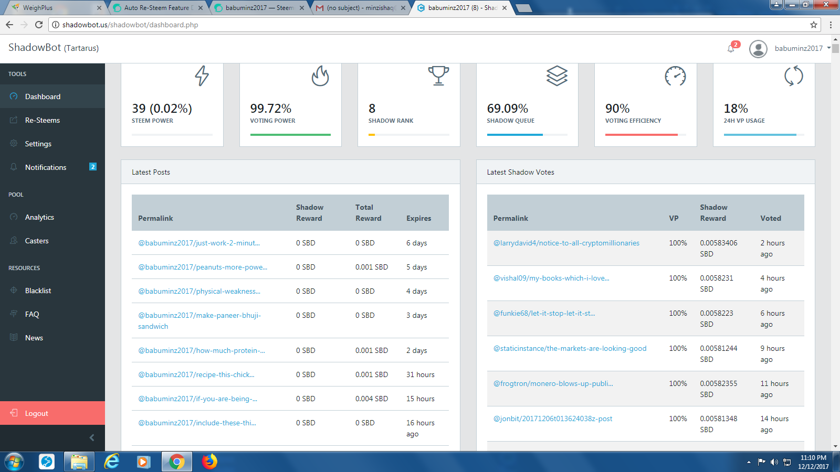Click the Analytics icon in sidebar
Viewport: 840px width, 472px height.
14,217
